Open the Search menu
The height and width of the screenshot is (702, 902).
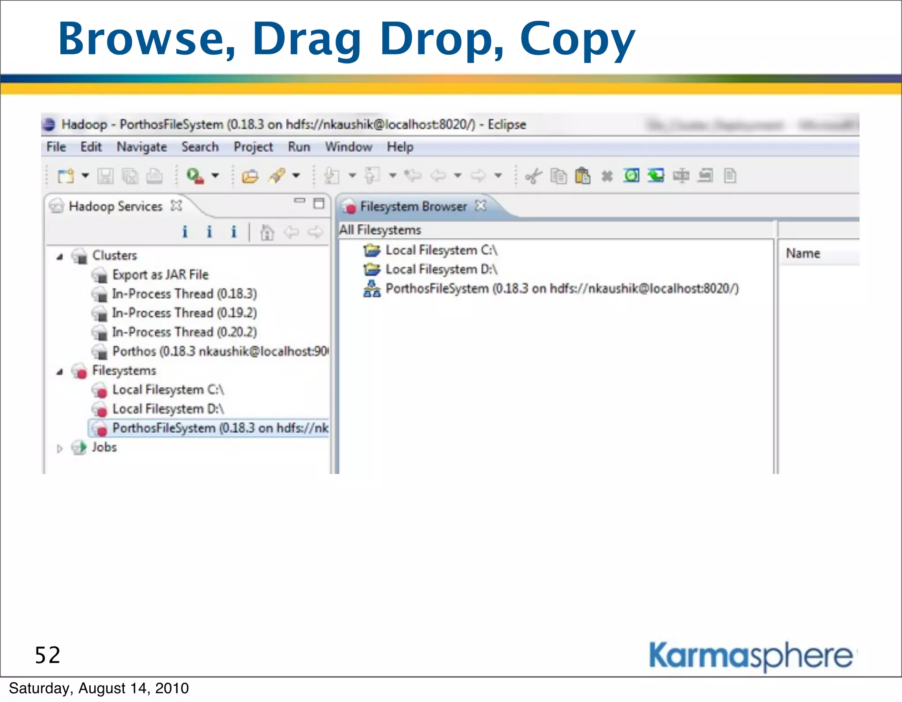(x=200, y=147)
